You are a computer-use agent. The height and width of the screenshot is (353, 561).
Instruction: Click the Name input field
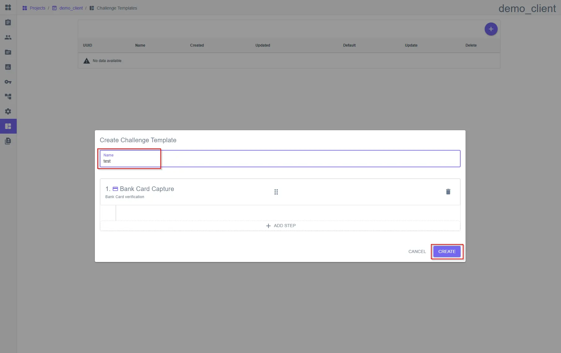click(x=280, y=161)
